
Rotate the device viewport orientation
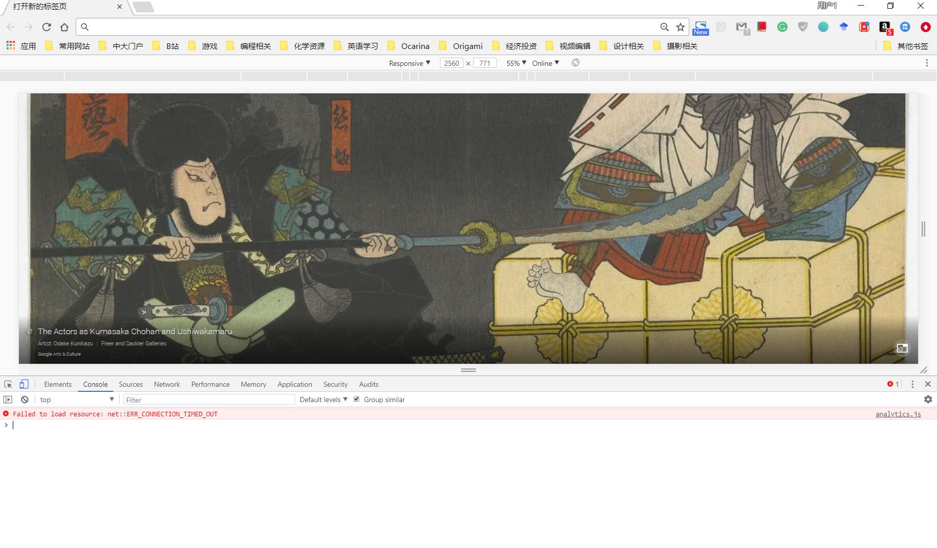click(x=576, y=63)
